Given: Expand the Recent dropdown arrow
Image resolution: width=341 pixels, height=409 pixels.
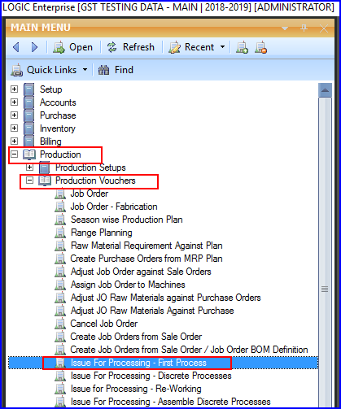Looking at the screenshot, I should tap(222, 47).
